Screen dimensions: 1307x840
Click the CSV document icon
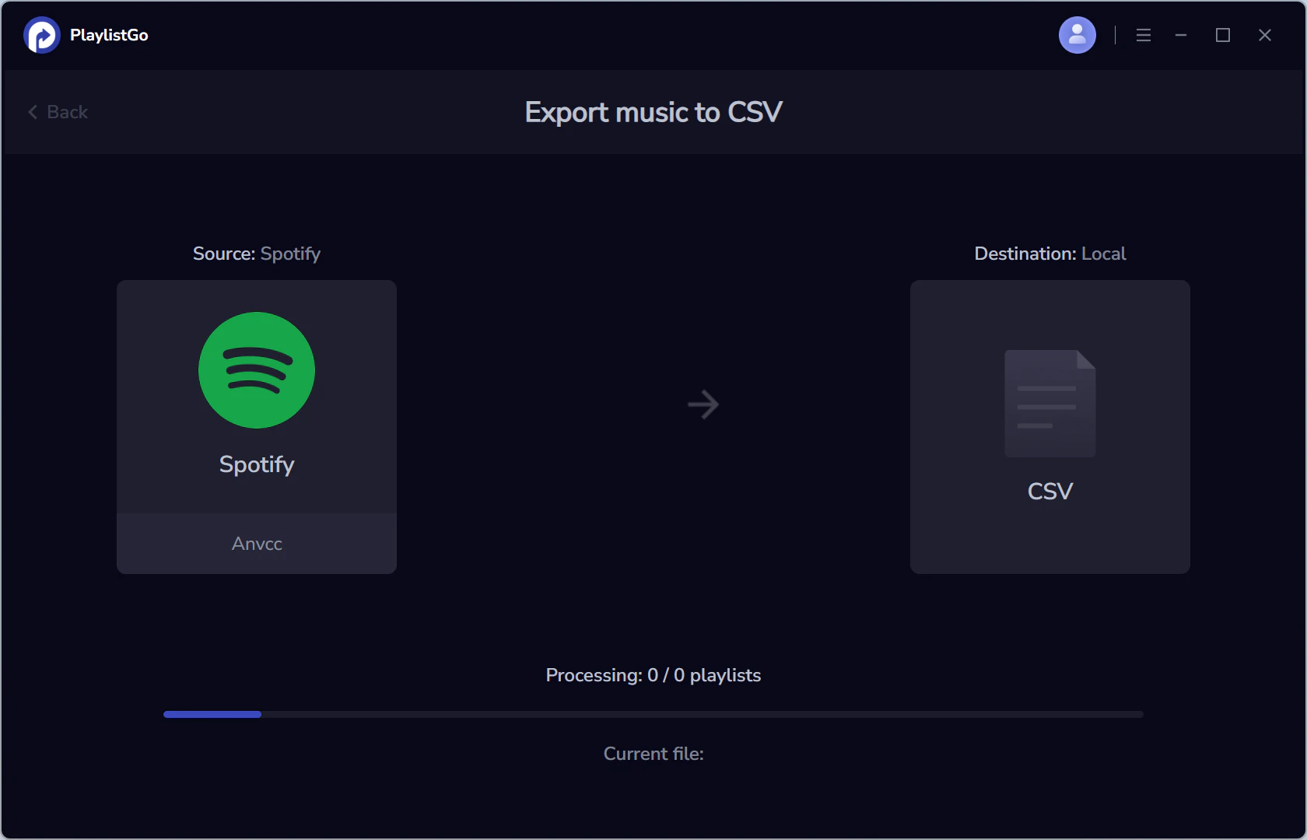click(1049, 403)
